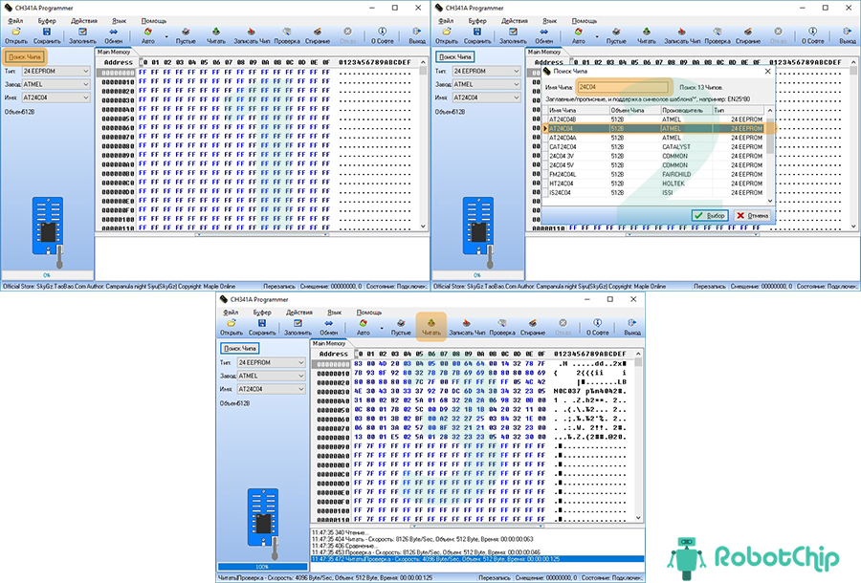Click Записать Чип icon in bottom window
The height and width of the screenshot is (583, 861).
466,328
